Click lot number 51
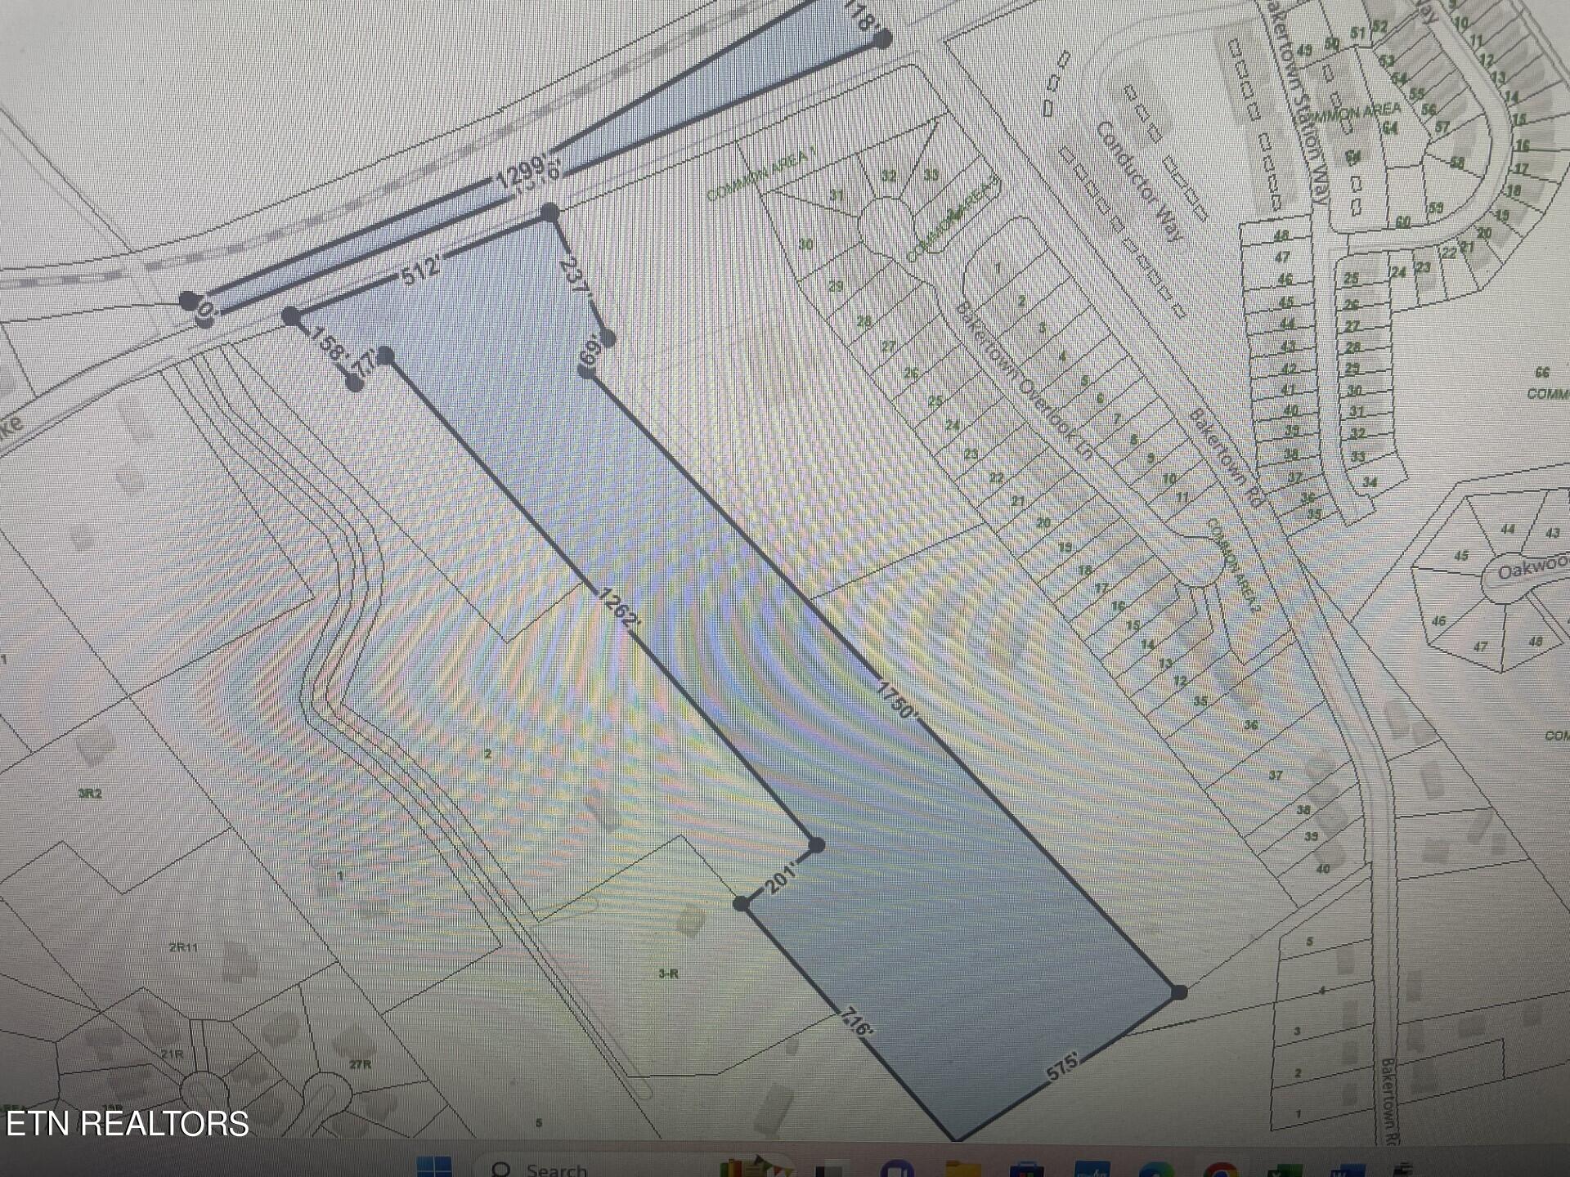Viewport: 1570px width, 1177px height. point(1358,34)
